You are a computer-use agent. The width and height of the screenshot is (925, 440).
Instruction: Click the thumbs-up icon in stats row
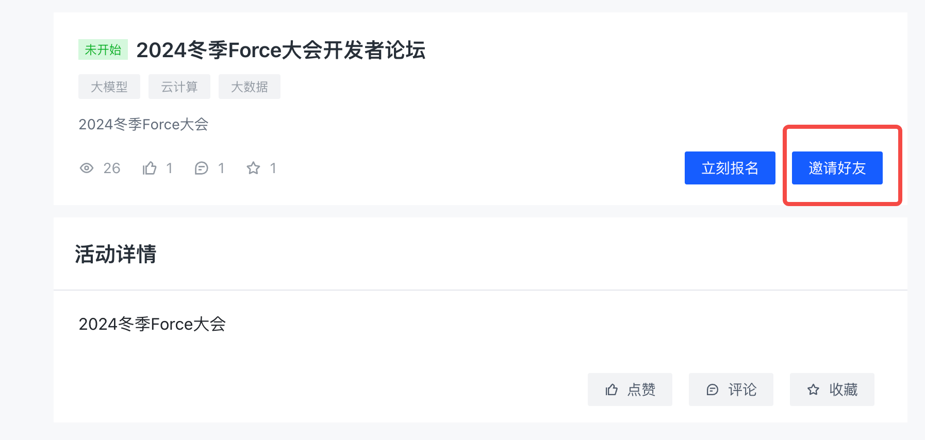point(150,168)
